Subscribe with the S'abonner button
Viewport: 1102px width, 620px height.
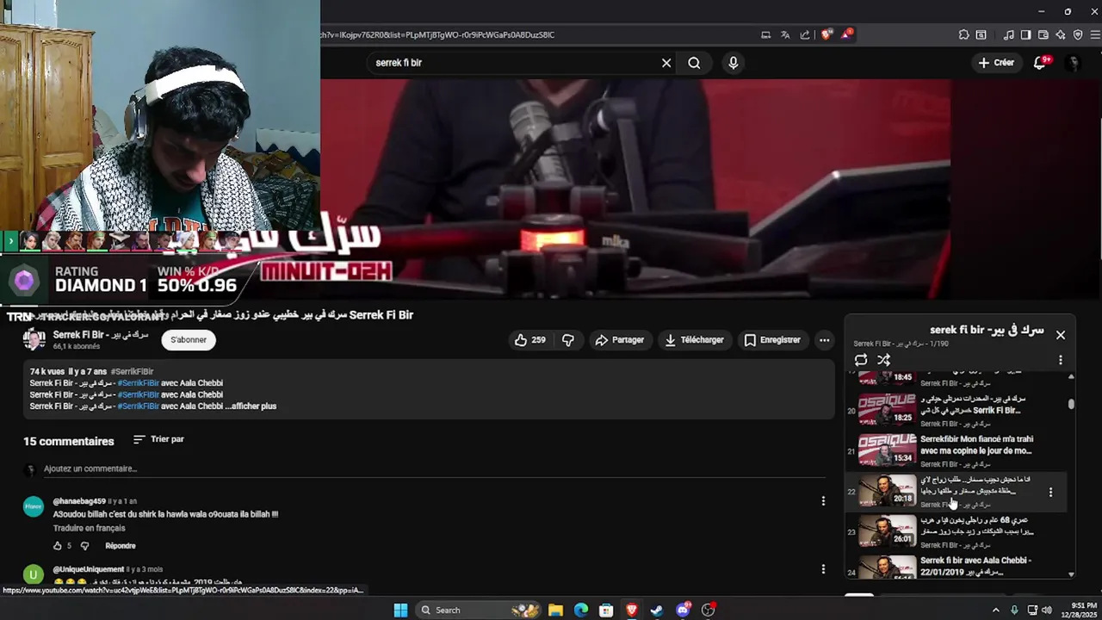(189, 340)
